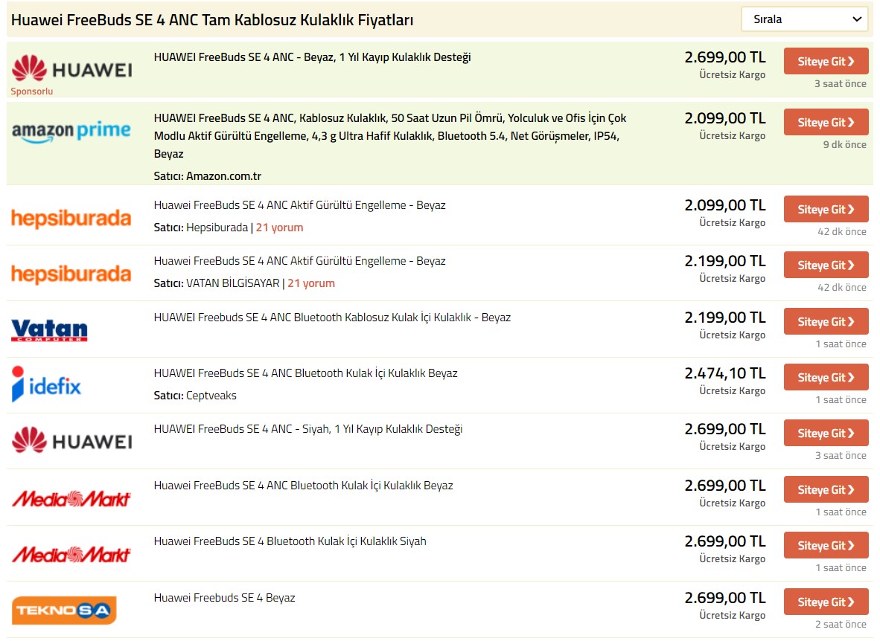Viewport: 880px width, 641px height.
Task: Open the sponsored Huawei Beyaz product title
Action: pyautogui.click(x=312, y=57)
